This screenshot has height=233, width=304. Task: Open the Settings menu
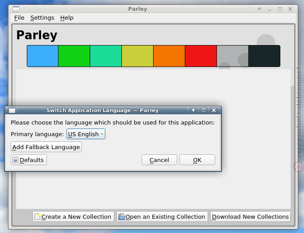click(42, 18)
